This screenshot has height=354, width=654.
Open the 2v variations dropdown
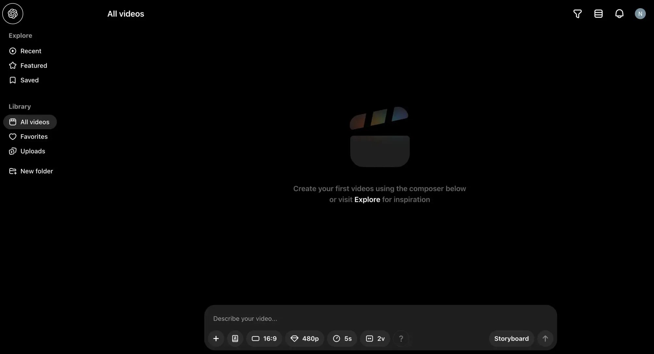(x=375, y=339)
